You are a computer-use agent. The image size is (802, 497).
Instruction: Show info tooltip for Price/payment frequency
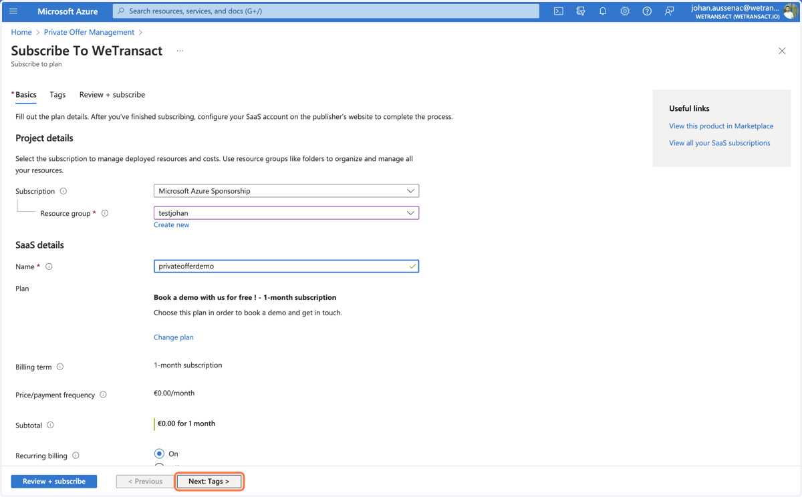coord(103,395)
